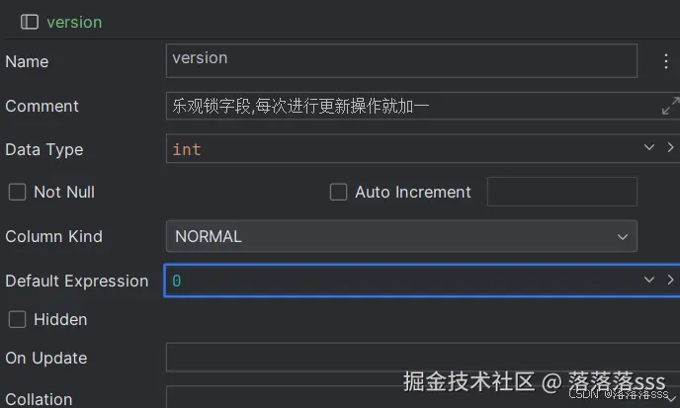Image resolution: width=680 pixels, height=408 pixels.
Task: Click the column icon beside version header
Action: (30, 22)
